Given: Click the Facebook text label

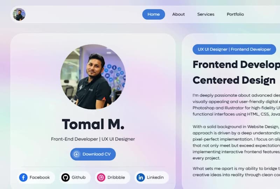Looking at the screenshot, I should pos(40,177).
